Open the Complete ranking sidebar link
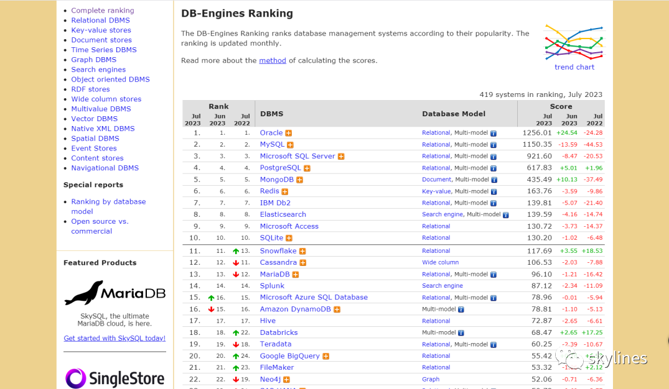This screenshot has width=669, height=389. (103, 10)
